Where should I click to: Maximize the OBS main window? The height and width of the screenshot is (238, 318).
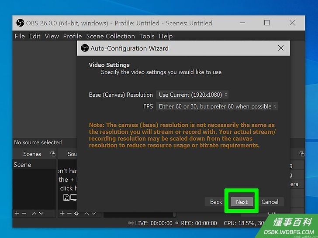[x=267, y=23]
